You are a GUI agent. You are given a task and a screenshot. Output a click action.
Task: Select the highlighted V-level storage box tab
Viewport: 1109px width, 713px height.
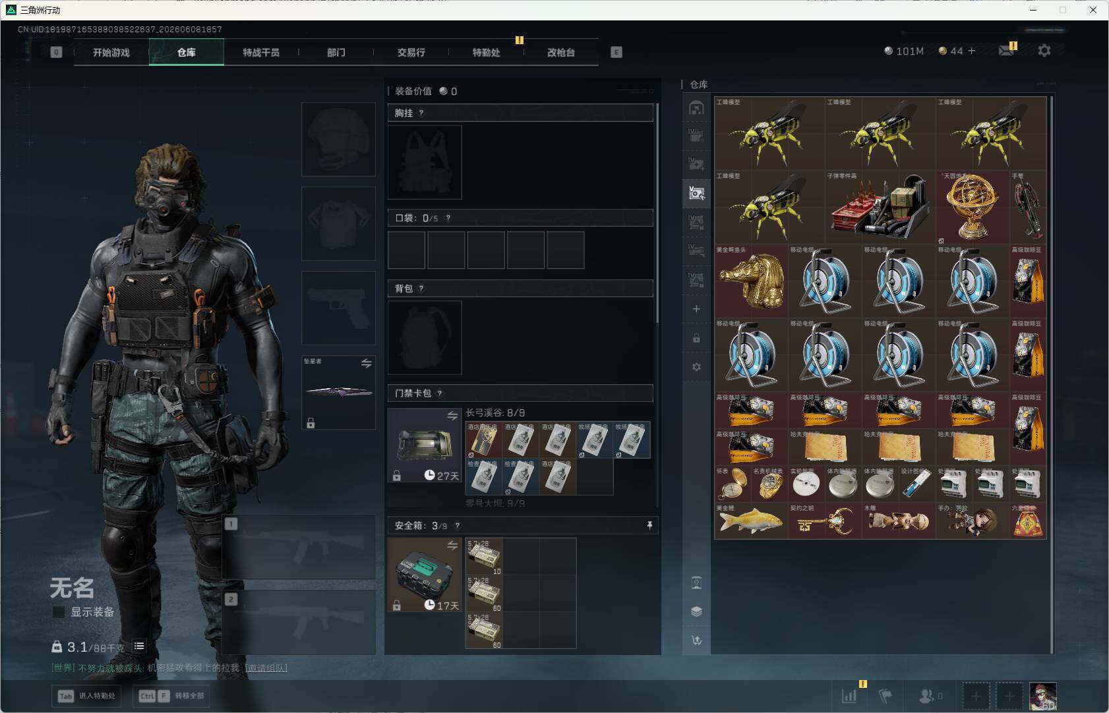coord(696,193)
